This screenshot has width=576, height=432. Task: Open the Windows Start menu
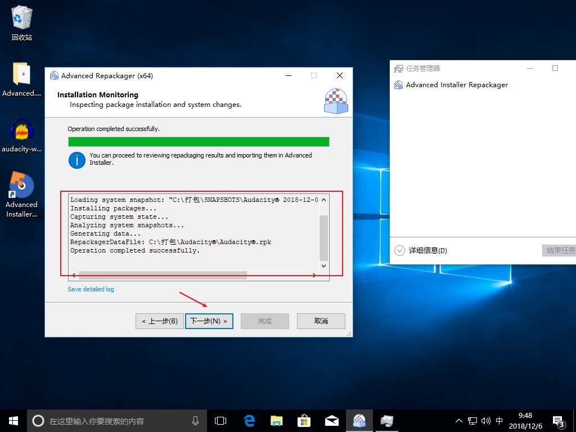[x=13, y=421]
